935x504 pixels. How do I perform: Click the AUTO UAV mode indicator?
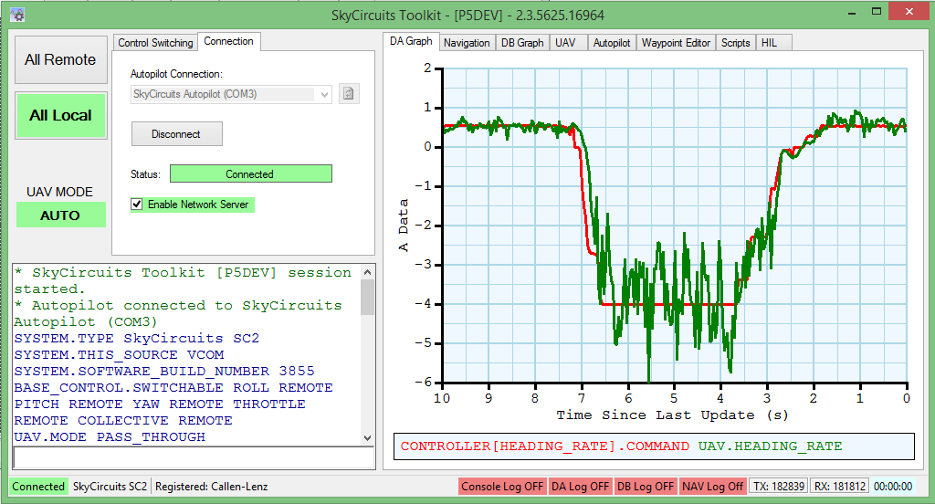coord(61,215)
